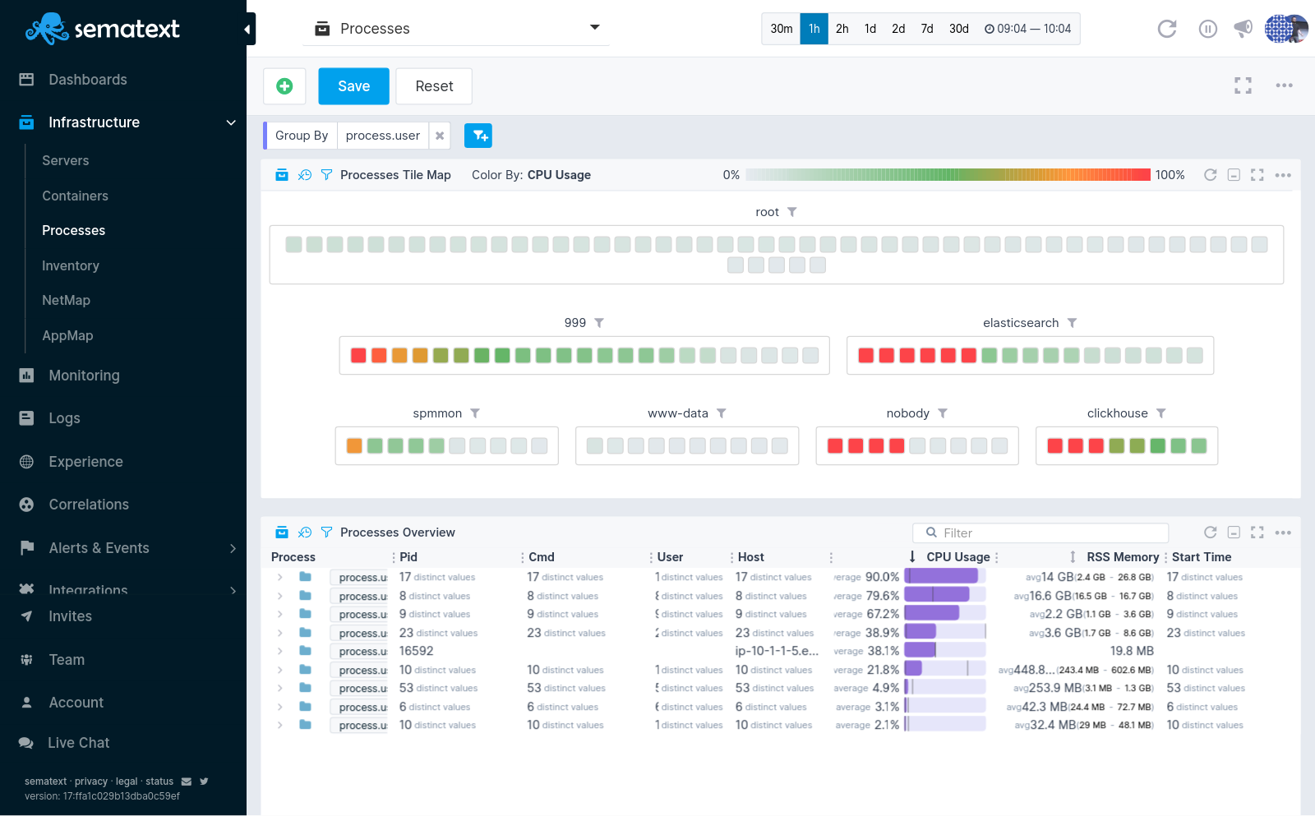Minimize the Processes Overview panel
Screen dimensions: 1315x816
[x=1234, y=532]
